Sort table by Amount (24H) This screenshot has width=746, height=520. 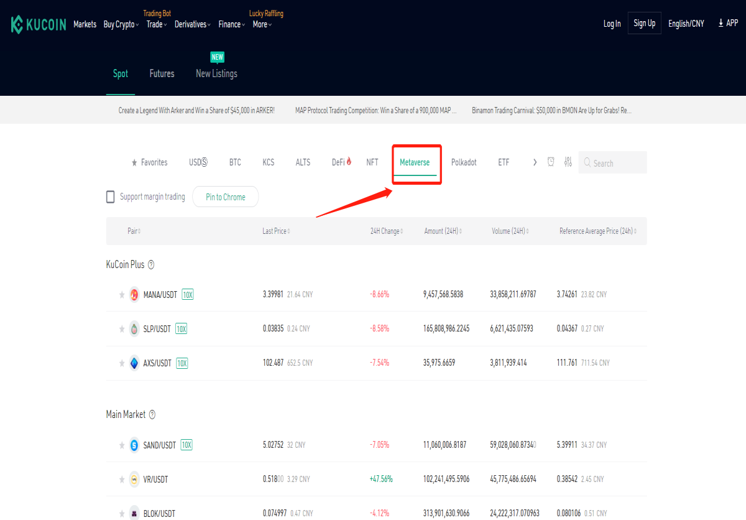tap(443, 231)
